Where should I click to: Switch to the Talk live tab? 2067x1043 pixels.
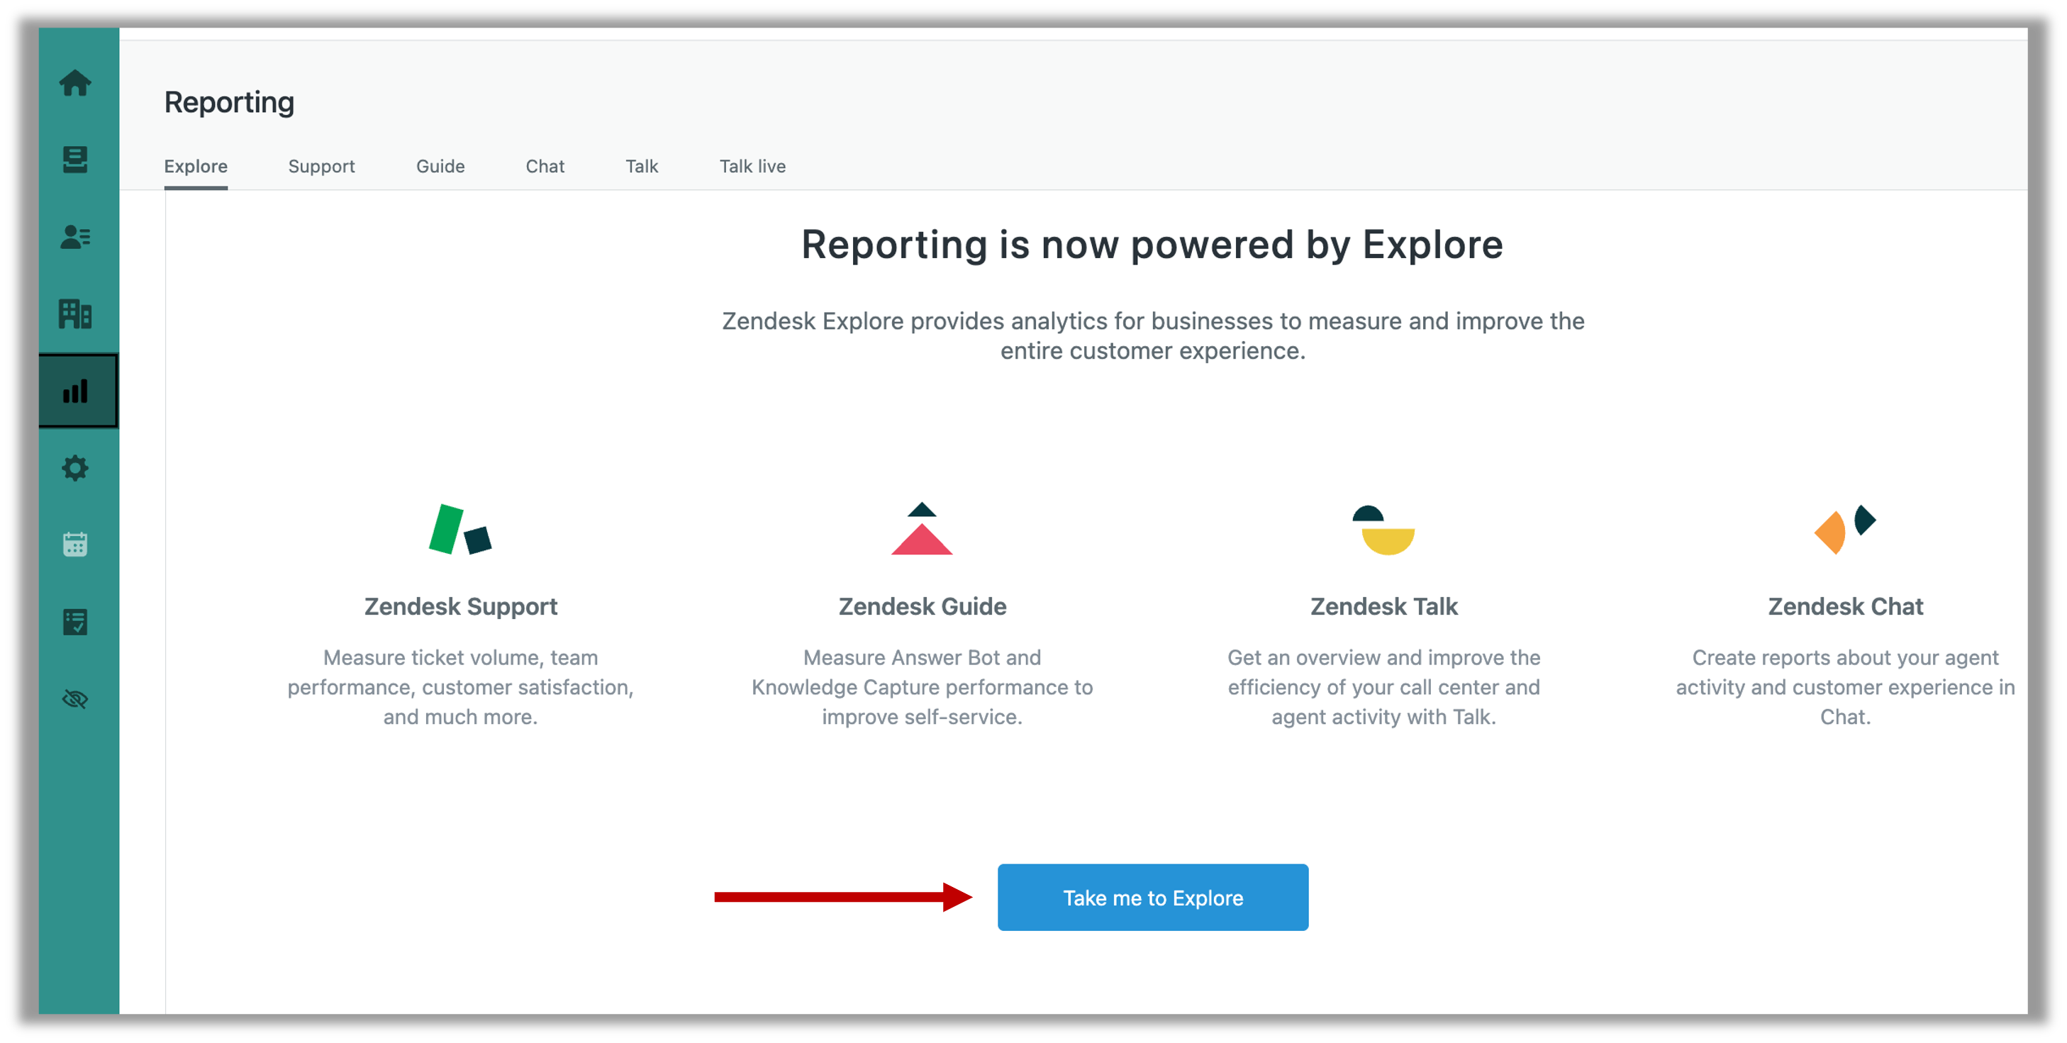coord(752,166)
